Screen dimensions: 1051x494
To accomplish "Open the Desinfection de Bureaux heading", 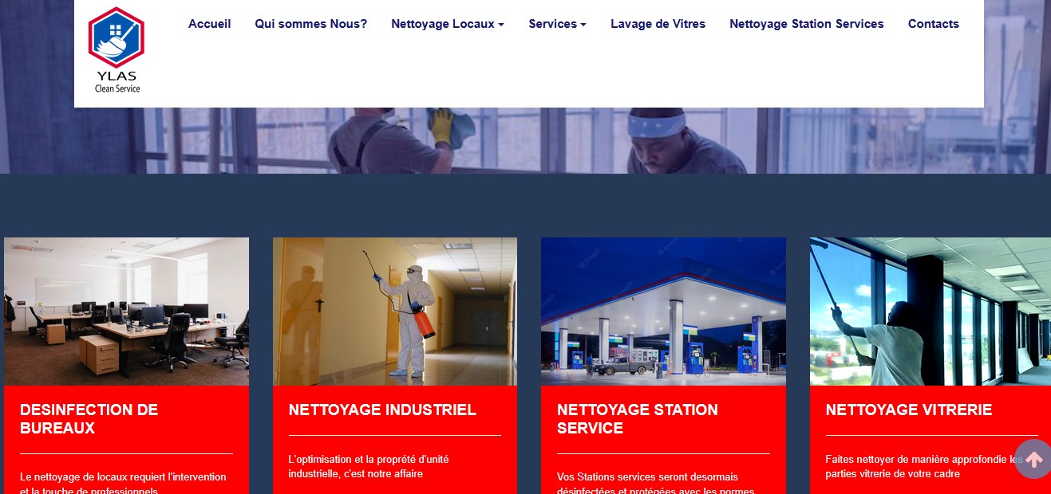I will 89,419.
